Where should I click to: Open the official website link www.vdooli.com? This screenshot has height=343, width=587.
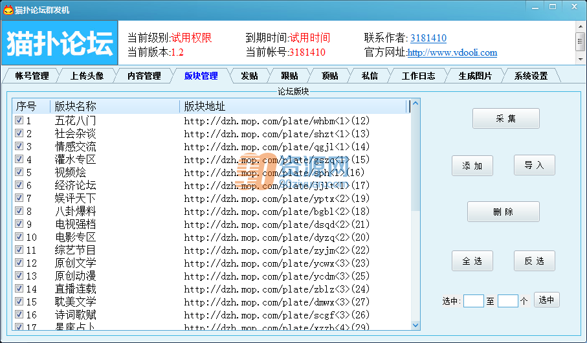452,52
